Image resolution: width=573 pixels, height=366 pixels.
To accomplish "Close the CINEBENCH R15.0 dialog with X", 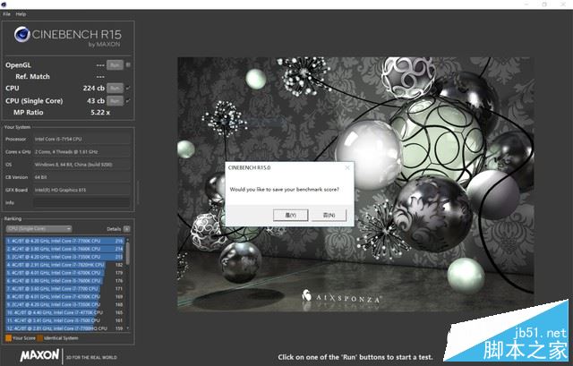I will pyautogui.click(x=347, y=167).
